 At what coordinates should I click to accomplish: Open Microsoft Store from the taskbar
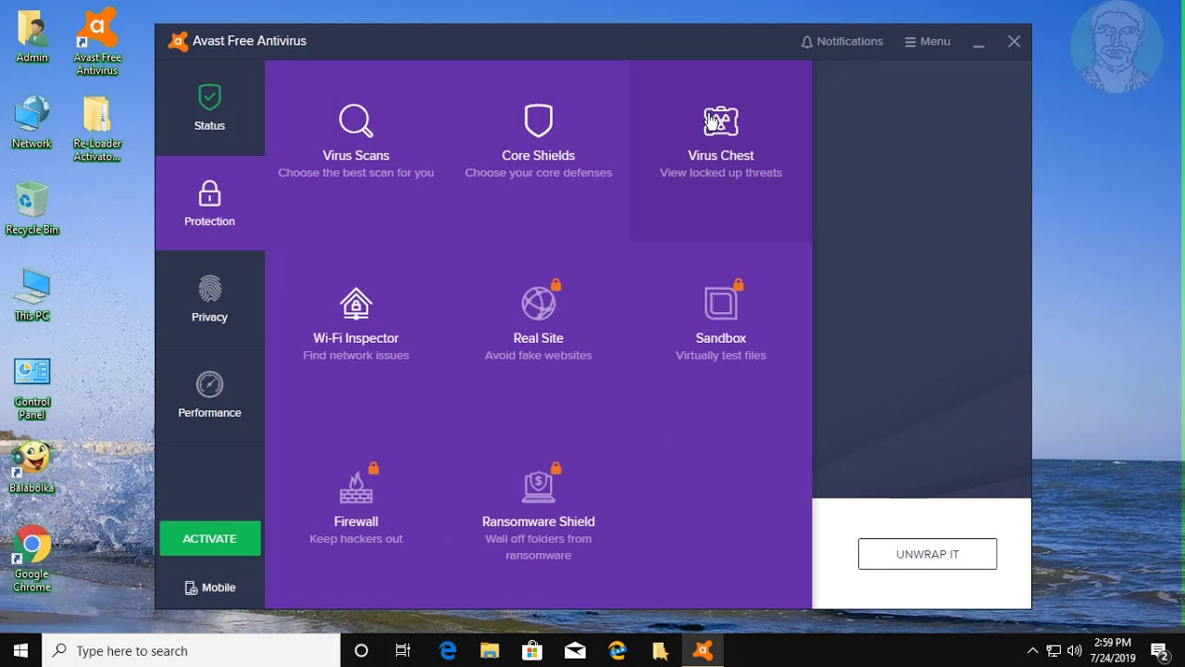(532, 650)
